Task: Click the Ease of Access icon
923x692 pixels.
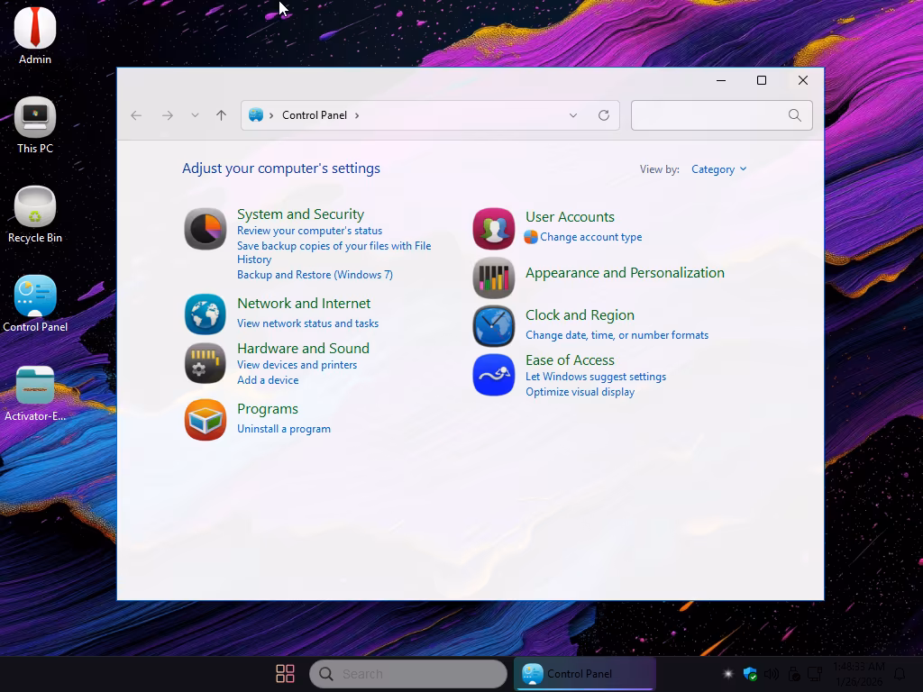Action: (493, 375)
